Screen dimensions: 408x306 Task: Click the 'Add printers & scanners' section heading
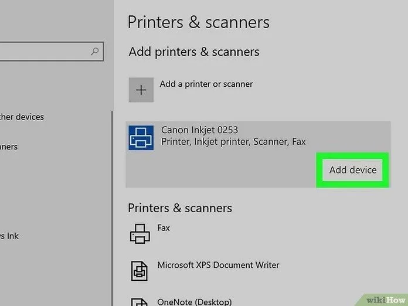pos(194,52)
